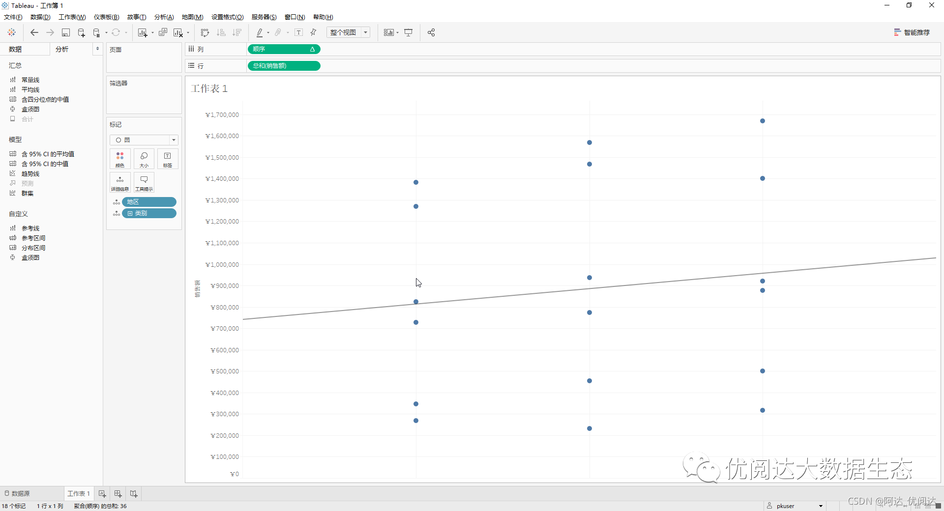The width and height of the screenshot is (944, 511).
Task: Click new story tab icon at bottom
Action: [134, 493]
